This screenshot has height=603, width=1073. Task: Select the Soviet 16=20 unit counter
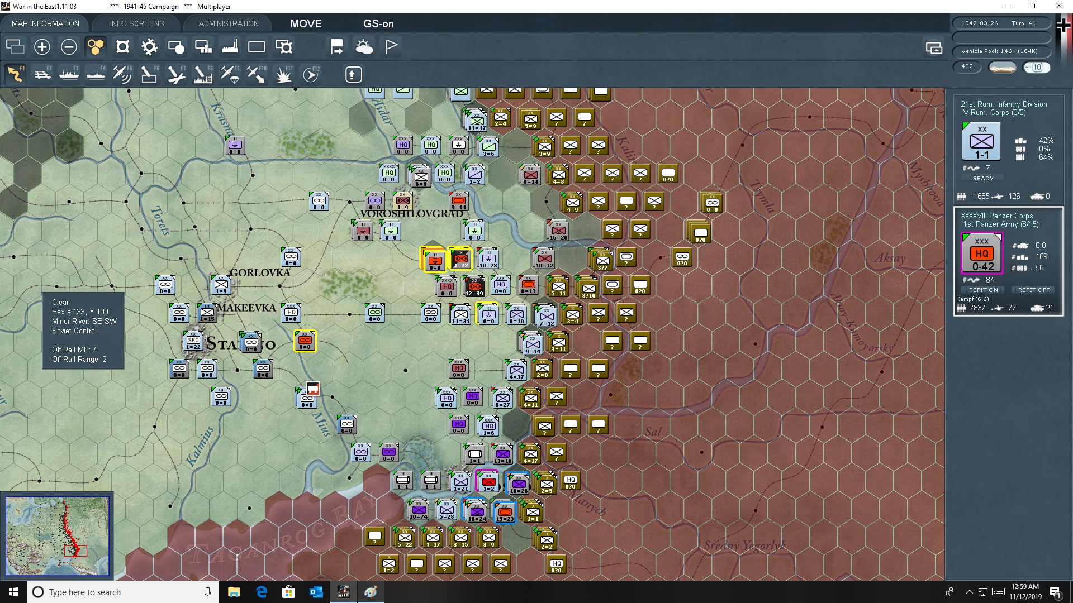558,231
